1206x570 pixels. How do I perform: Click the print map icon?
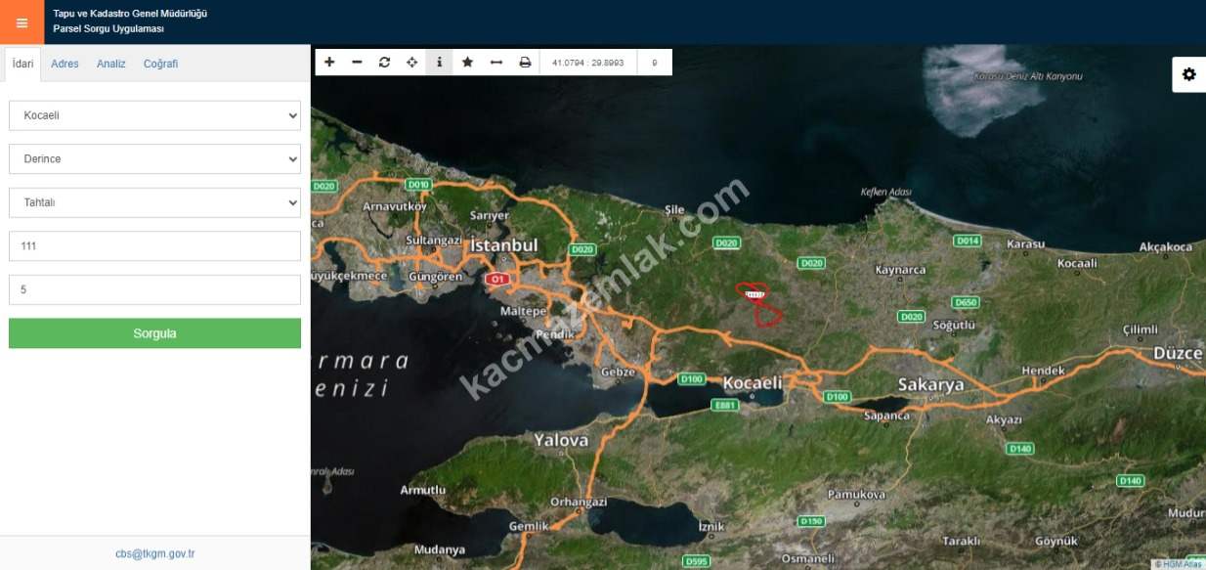[525, 63]
